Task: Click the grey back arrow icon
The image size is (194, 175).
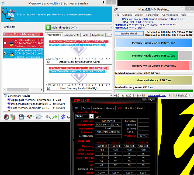Action: pos(48,117)
